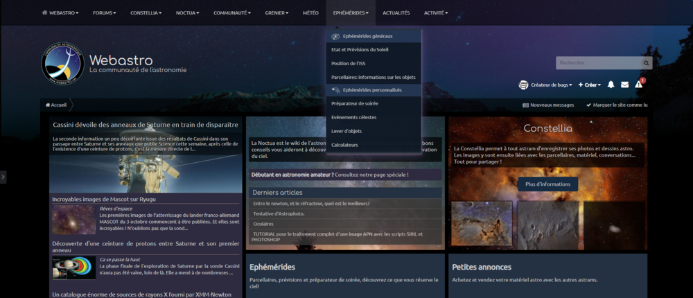This screenshot has height=298, width=693.
Task: Open the warning alerts triangle icon
Action: point(639,85)
